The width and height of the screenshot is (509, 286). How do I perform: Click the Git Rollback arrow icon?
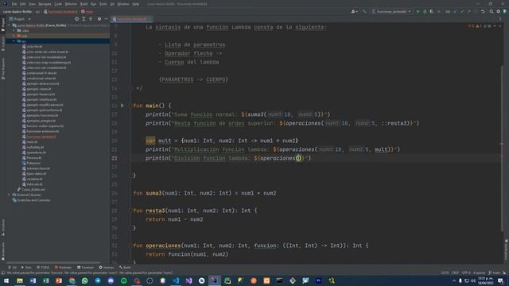[483, 11]
